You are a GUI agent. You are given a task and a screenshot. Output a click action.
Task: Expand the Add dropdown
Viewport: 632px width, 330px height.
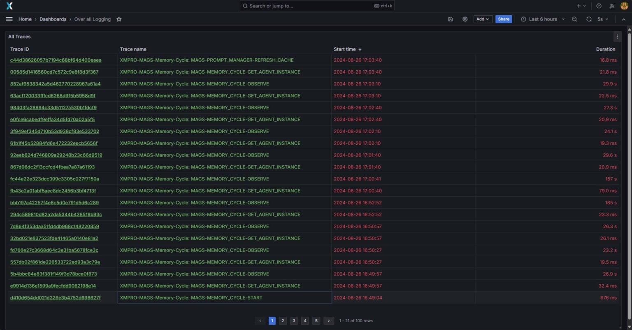[483, 19]
